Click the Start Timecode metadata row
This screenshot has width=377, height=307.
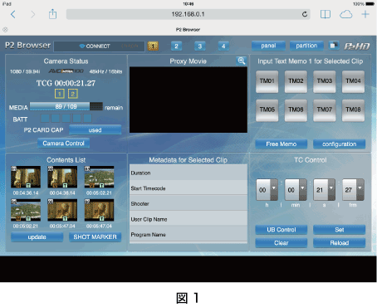pos(188,188)
